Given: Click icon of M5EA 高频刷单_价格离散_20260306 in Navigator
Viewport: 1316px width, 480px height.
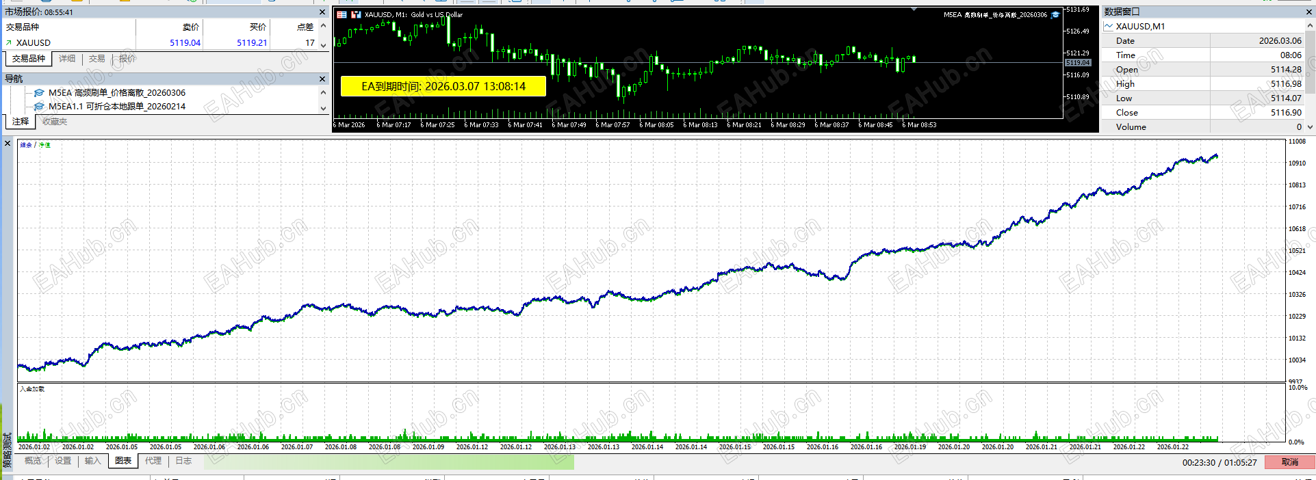Looking at the screenshot, I should (x=39, y=92).
